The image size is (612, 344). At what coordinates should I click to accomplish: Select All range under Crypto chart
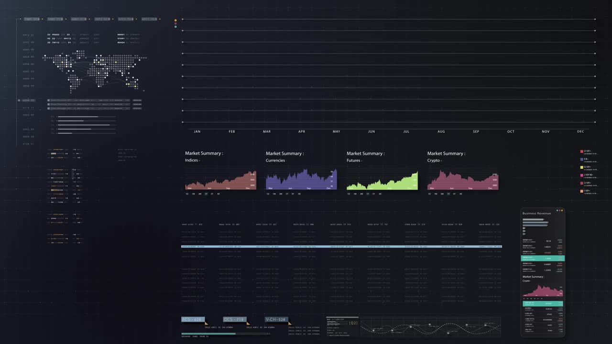tap(460, 194)
